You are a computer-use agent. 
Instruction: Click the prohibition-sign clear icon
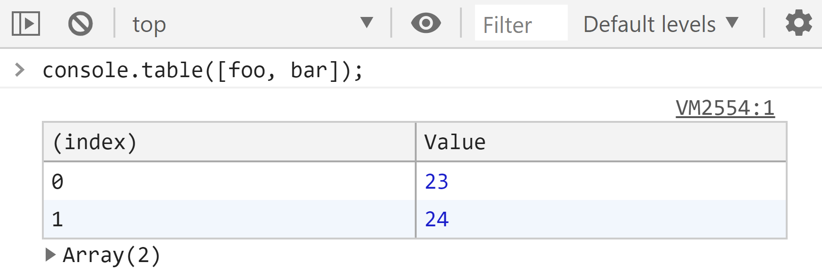80,22
